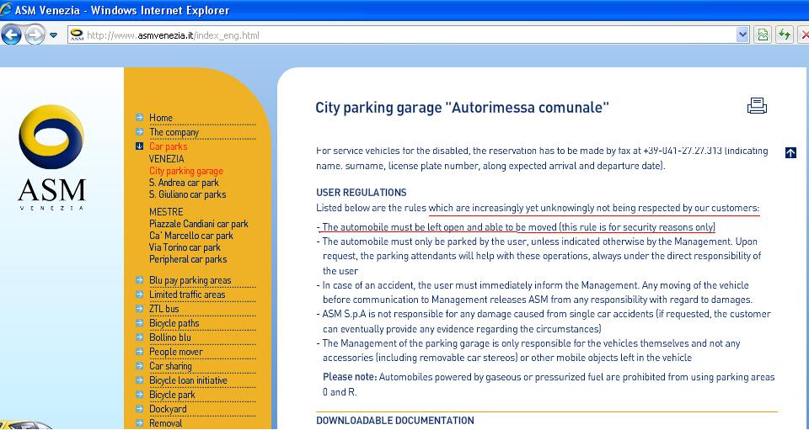Click arrow bullet next to Bicycle park
Image resolution: width=809 pixels, height=430 pixels.
[139, 395]
